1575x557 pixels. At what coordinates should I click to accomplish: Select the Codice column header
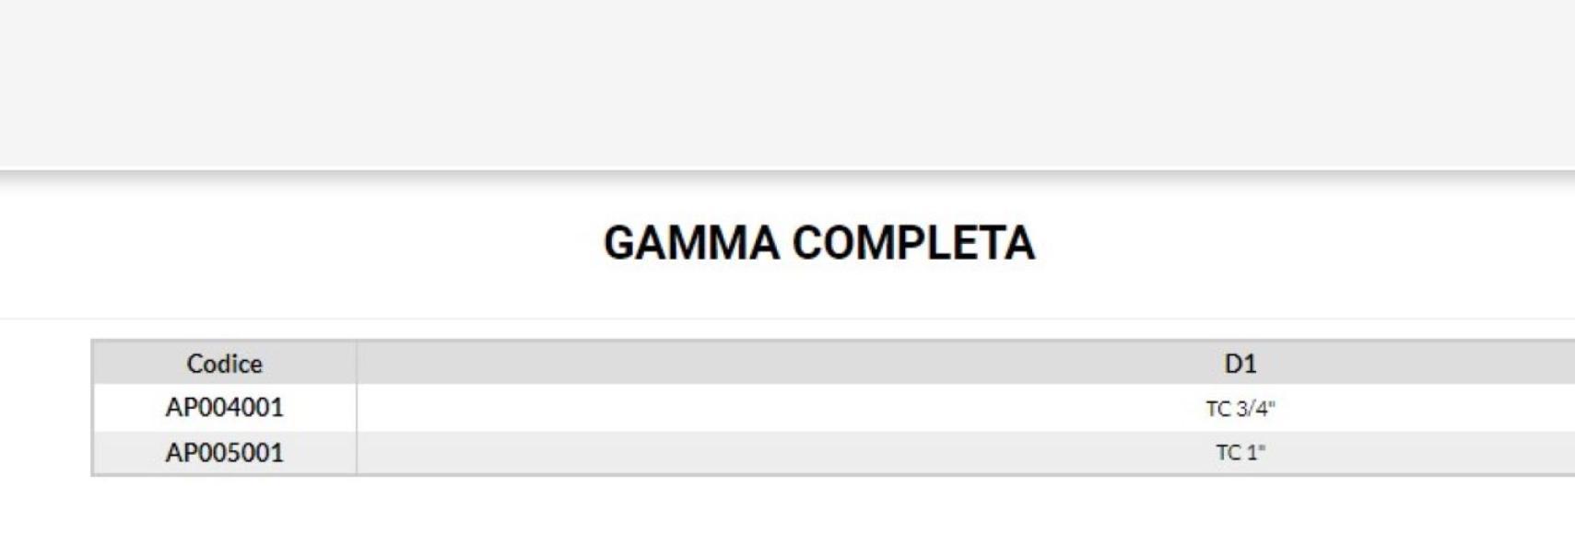(224, 364)
